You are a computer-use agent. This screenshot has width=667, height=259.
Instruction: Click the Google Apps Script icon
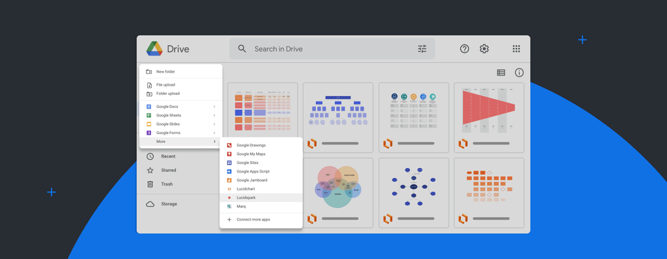tap(230, 171)
